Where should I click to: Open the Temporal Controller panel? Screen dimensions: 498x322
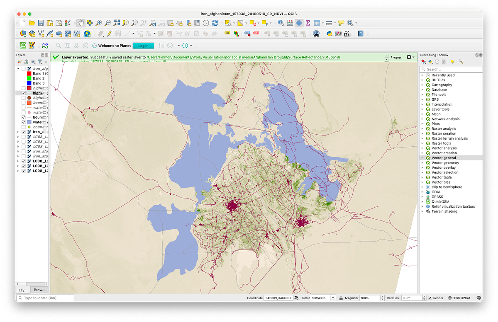(205, 23)
